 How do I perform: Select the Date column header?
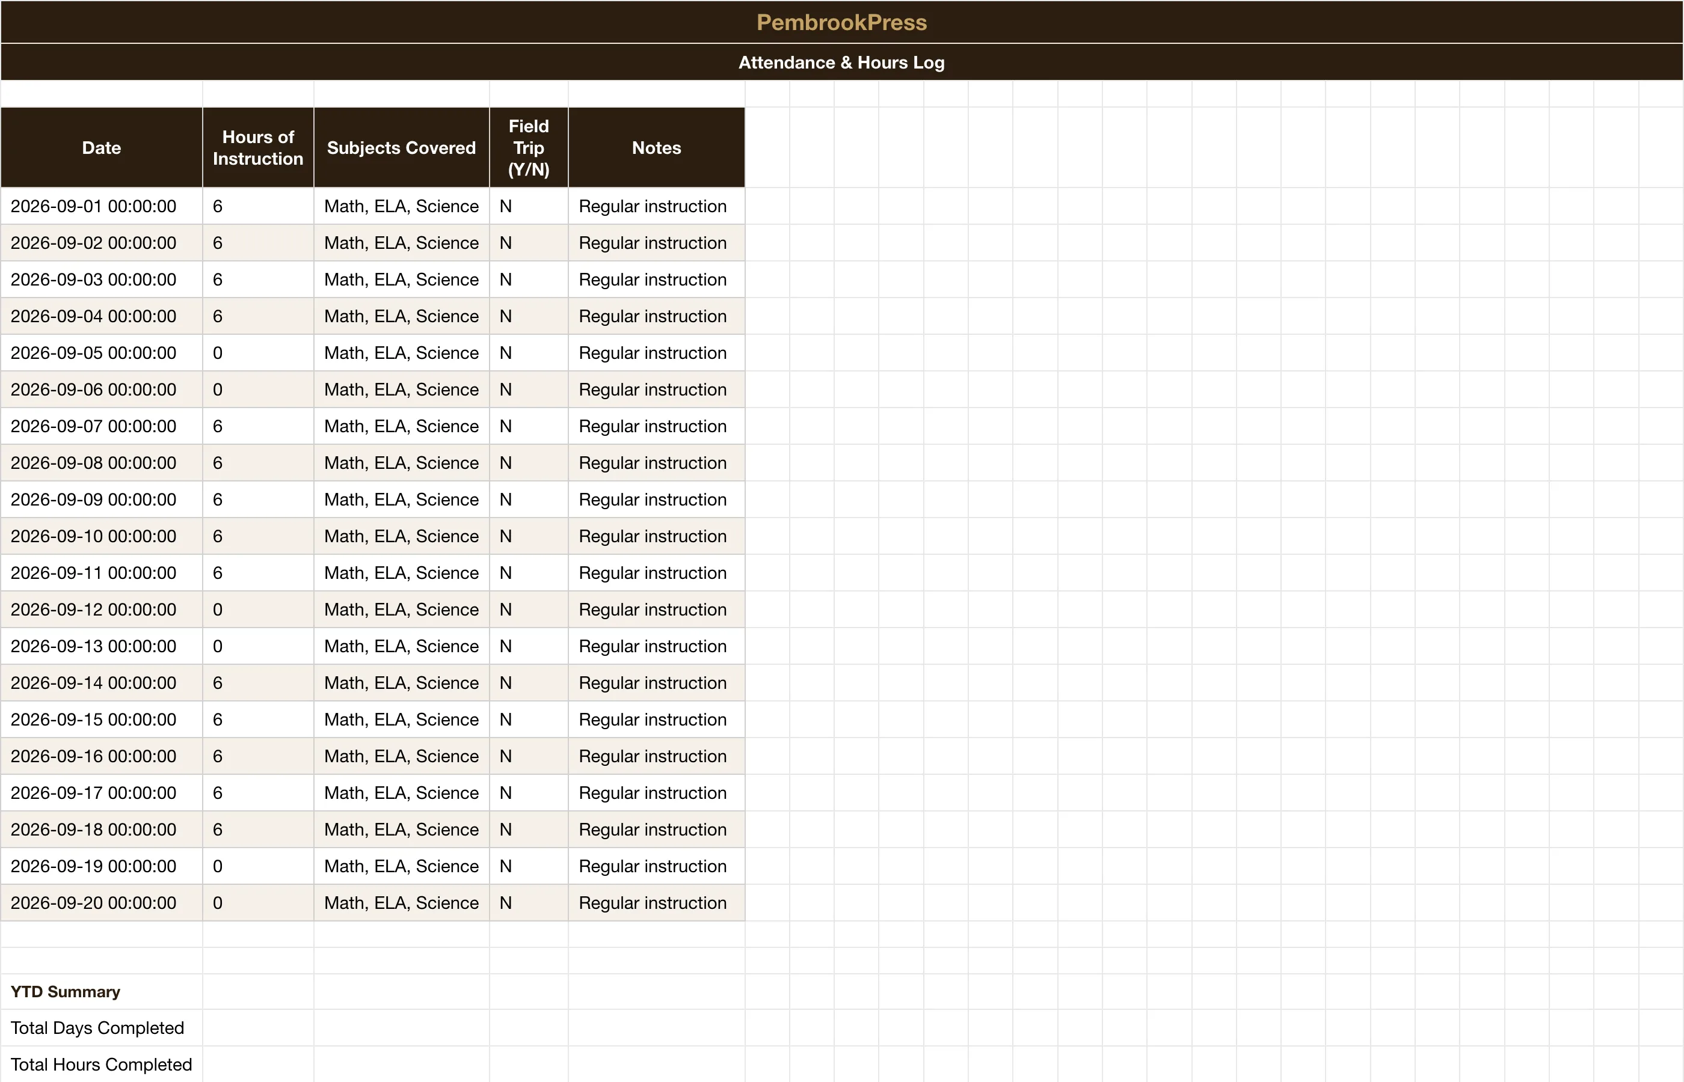tap(102, 147)
